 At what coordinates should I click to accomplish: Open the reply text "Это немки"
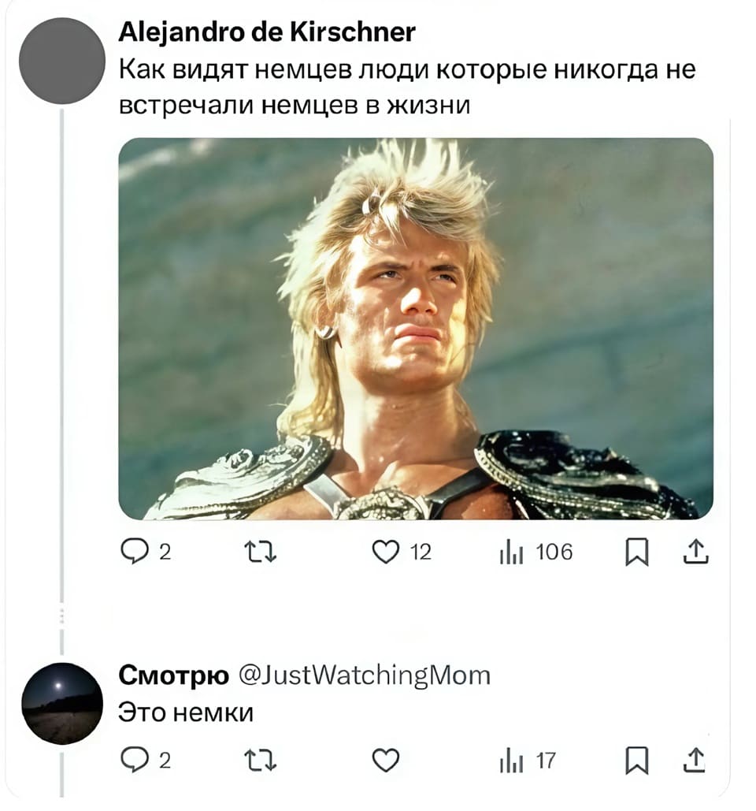coord(186,712)
